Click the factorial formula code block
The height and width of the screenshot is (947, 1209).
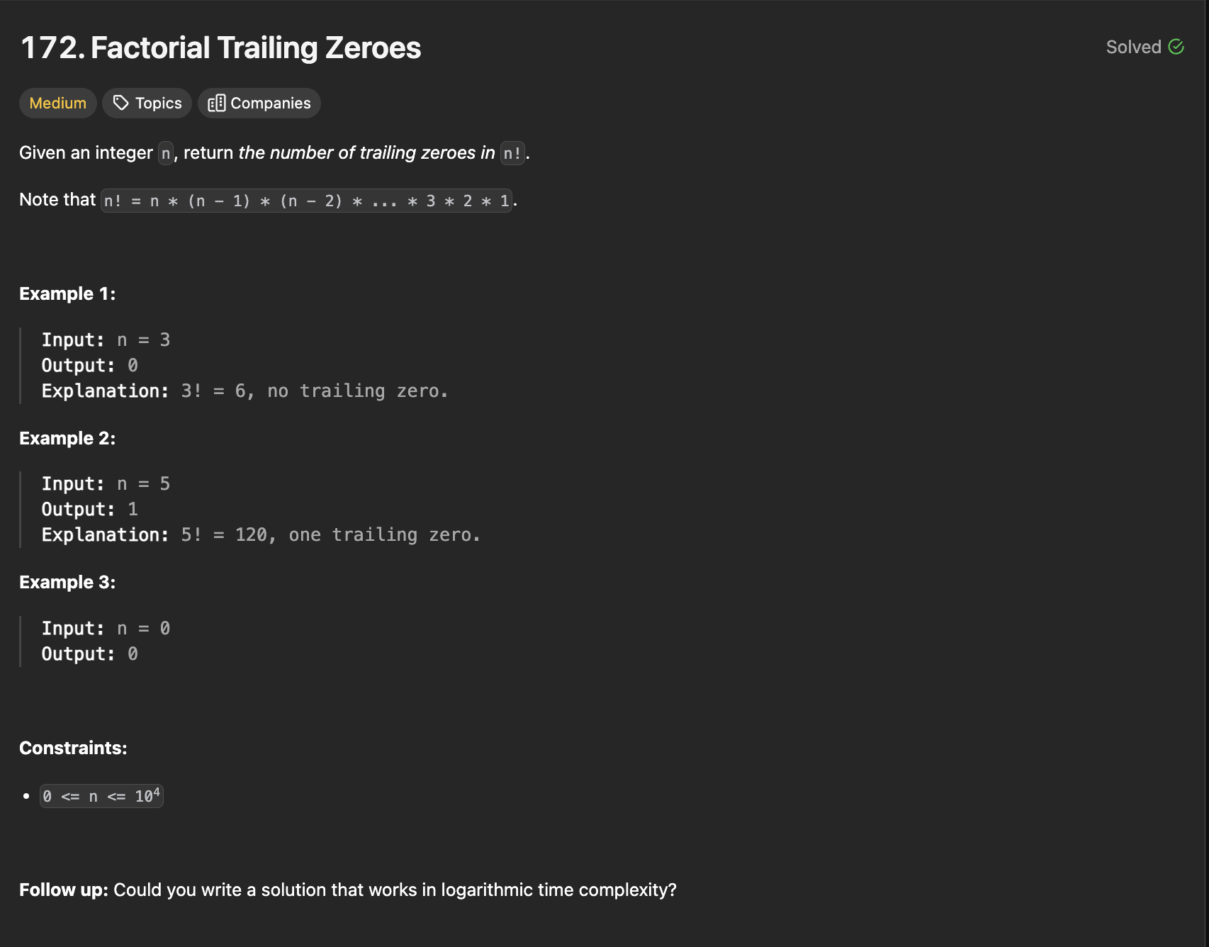point(306,201)
